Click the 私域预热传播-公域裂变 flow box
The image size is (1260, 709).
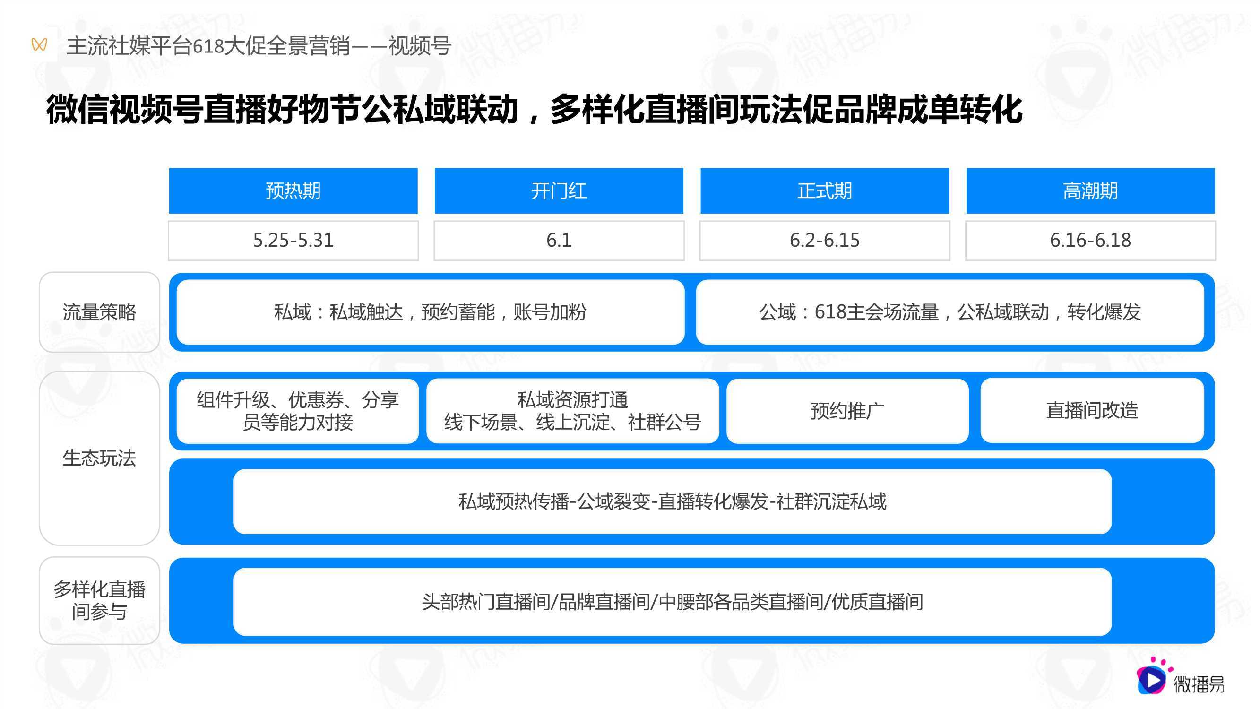pyautogui.click(x=673, y=501)
